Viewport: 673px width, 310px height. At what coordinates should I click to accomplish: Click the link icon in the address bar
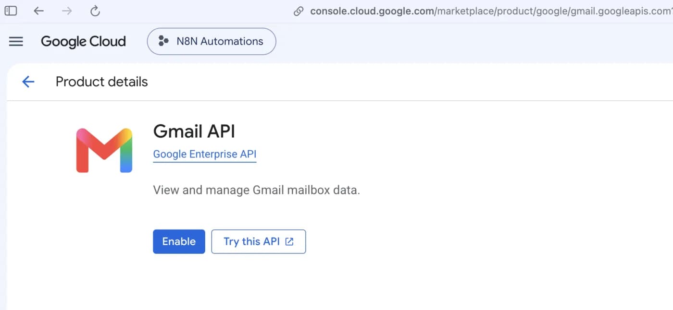(x=299, y=11)
